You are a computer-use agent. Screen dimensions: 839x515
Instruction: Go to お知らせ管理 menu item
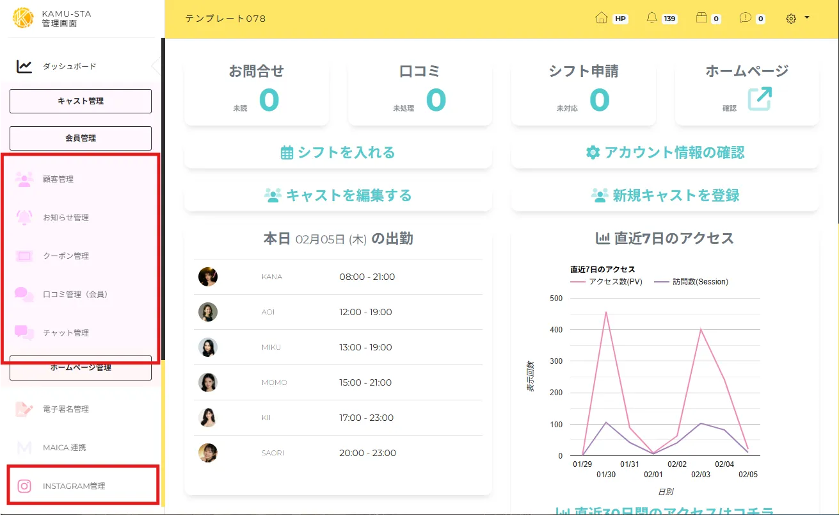[66, 218]
